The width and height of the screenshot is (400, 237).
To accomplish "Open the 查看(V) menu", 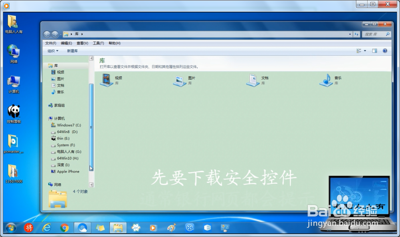I will tap(82, 43).
